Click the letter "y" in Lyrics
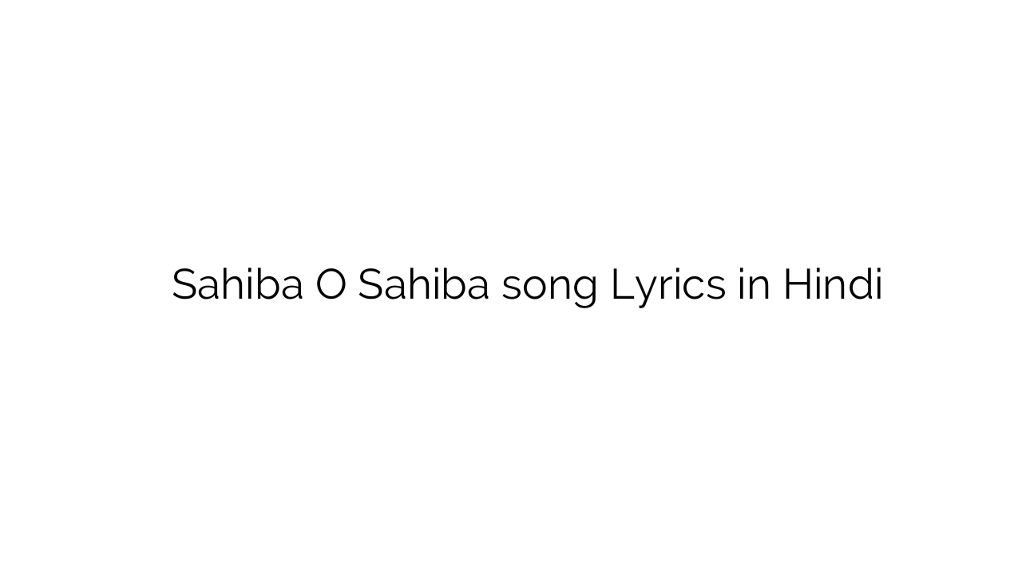This screenshot has height=575, width=1022. click(644, 291)
